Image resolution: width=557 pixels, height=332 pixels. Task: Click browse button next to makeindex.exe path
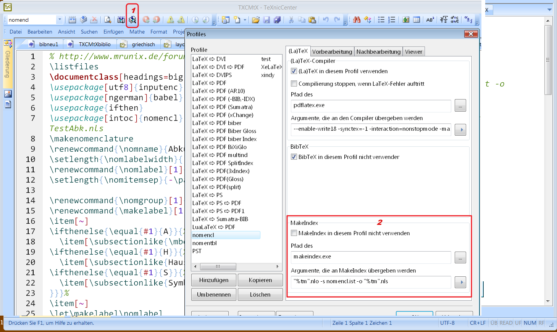[x=460, y=258]
